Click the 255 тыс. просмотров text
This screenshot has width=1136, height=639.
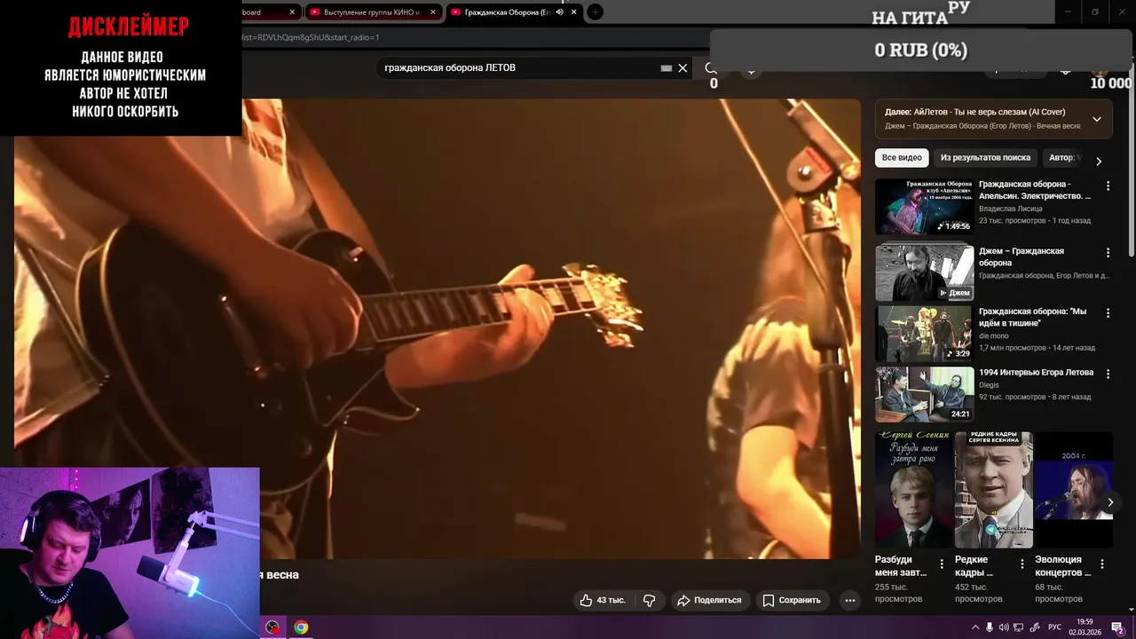click(x=898, y=593)
